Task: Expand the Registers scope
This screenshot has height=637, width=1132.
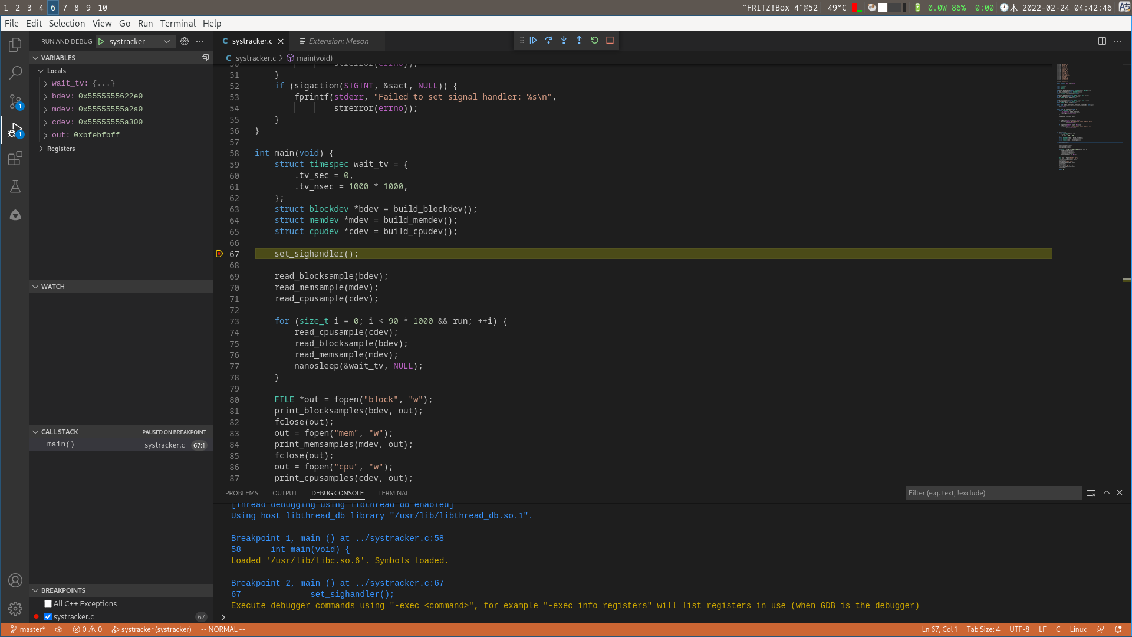Action: coord(41,149)
